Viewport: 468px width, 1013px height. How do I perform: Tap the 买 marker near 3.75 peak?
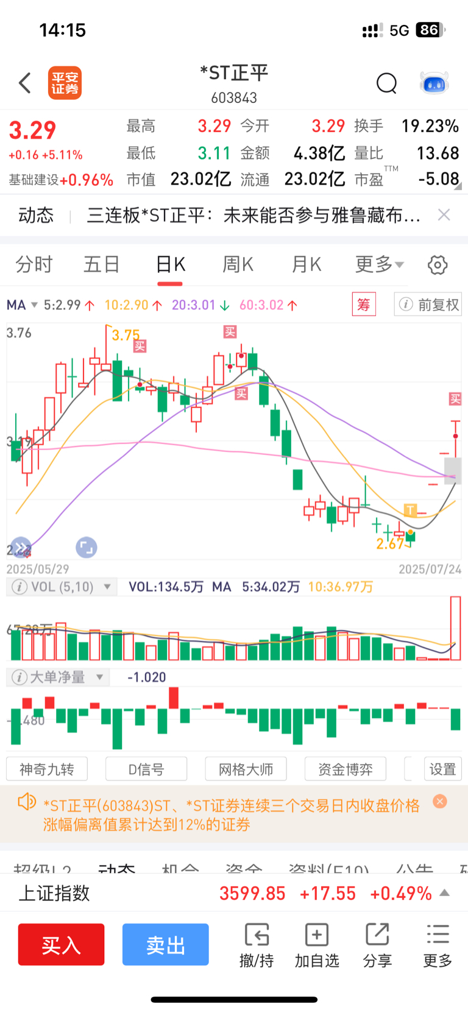(140, 347)
